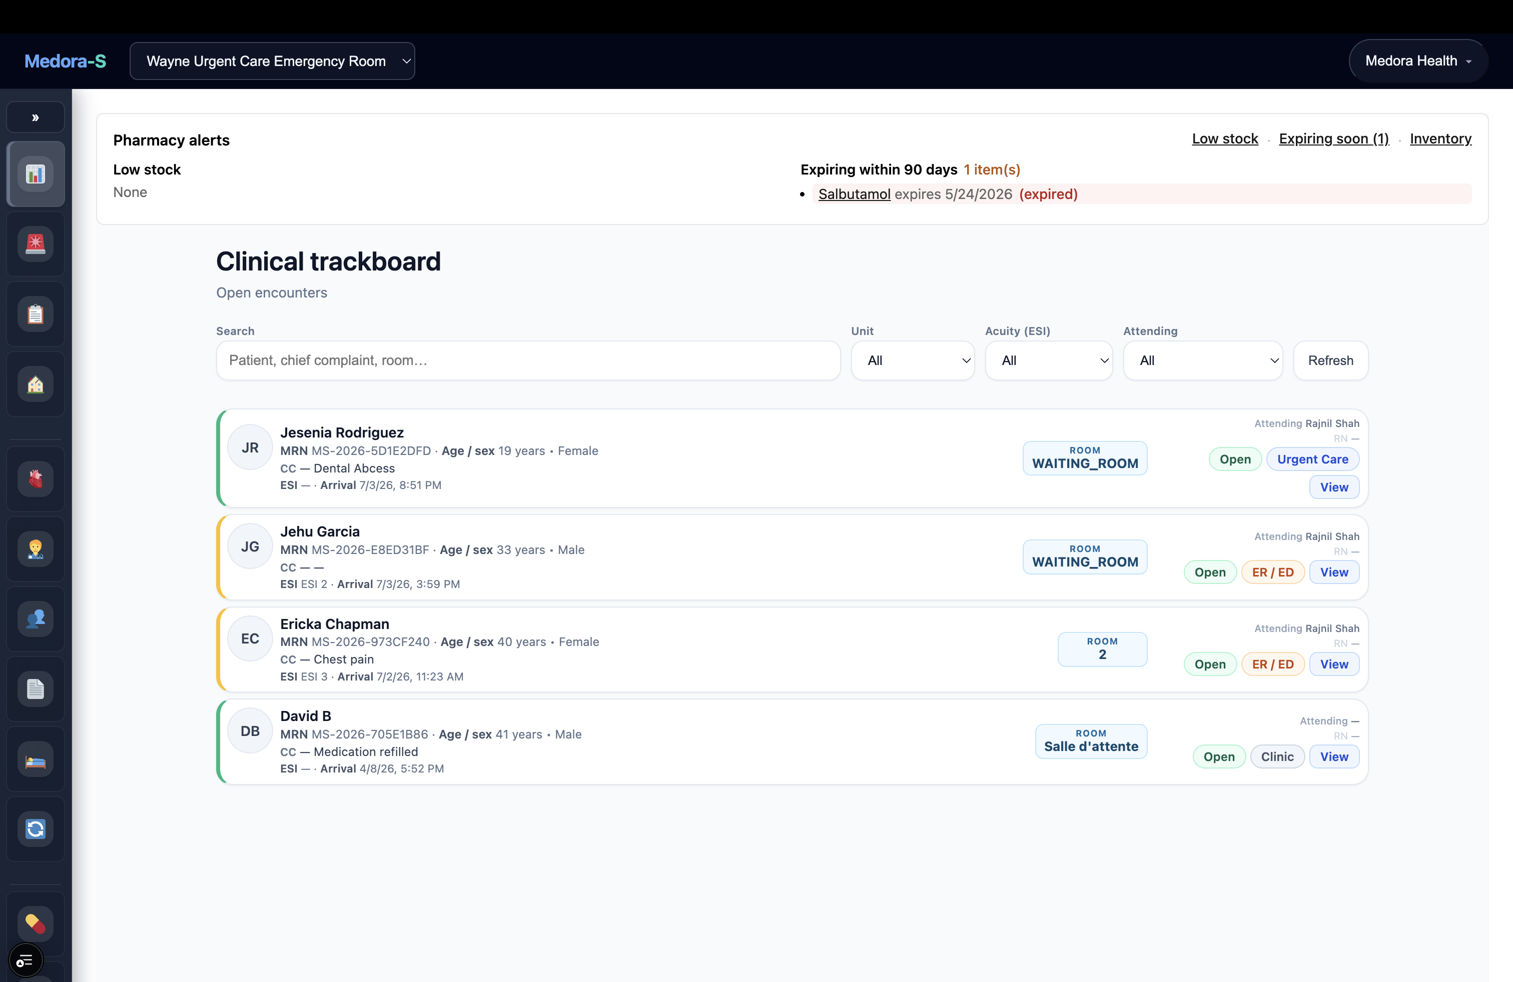The image size is (1513, 982).
Task: Click MRN MS-2026-705E1B86 text
Action: (x=354, y=734)
